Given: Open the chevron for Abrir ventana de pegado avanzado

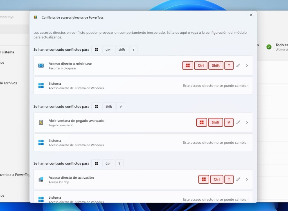Looking at the screenshot, I should point(247,122).
